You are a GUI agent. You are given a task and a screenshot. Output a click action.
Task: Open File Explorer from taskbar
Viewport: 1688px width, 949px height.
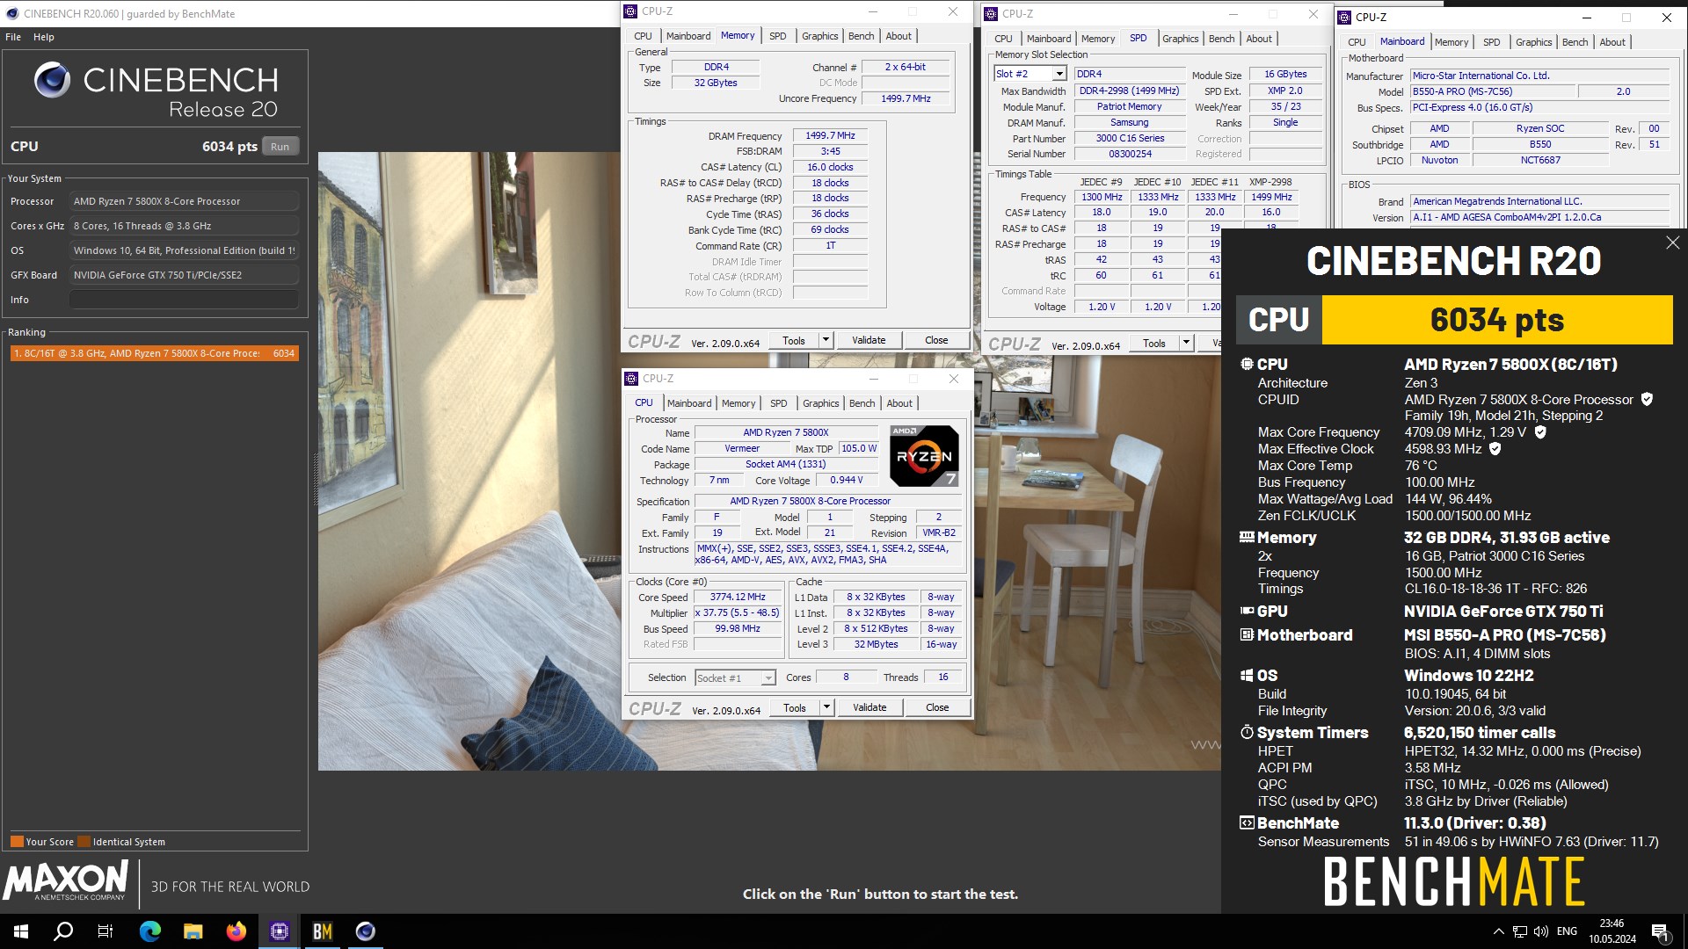pos(193,931)
